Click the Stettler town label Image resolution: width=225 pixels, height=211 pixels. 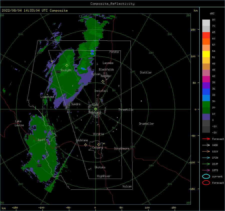[x=146, y=73]
